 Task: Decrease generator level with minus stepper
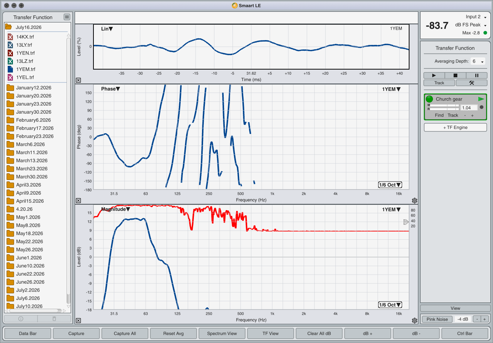click(x=477, y=319)
